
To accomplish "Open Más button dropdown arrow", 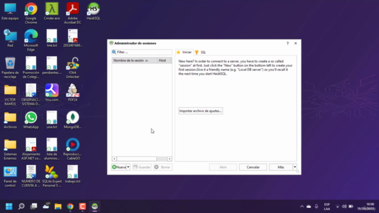I will click(295, 167).
